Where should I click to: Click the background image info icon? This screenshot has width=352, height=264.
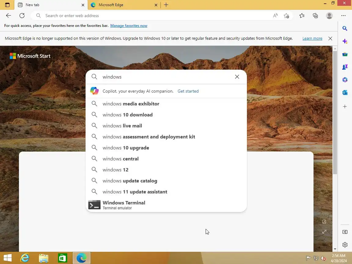(x=324, y=222)
